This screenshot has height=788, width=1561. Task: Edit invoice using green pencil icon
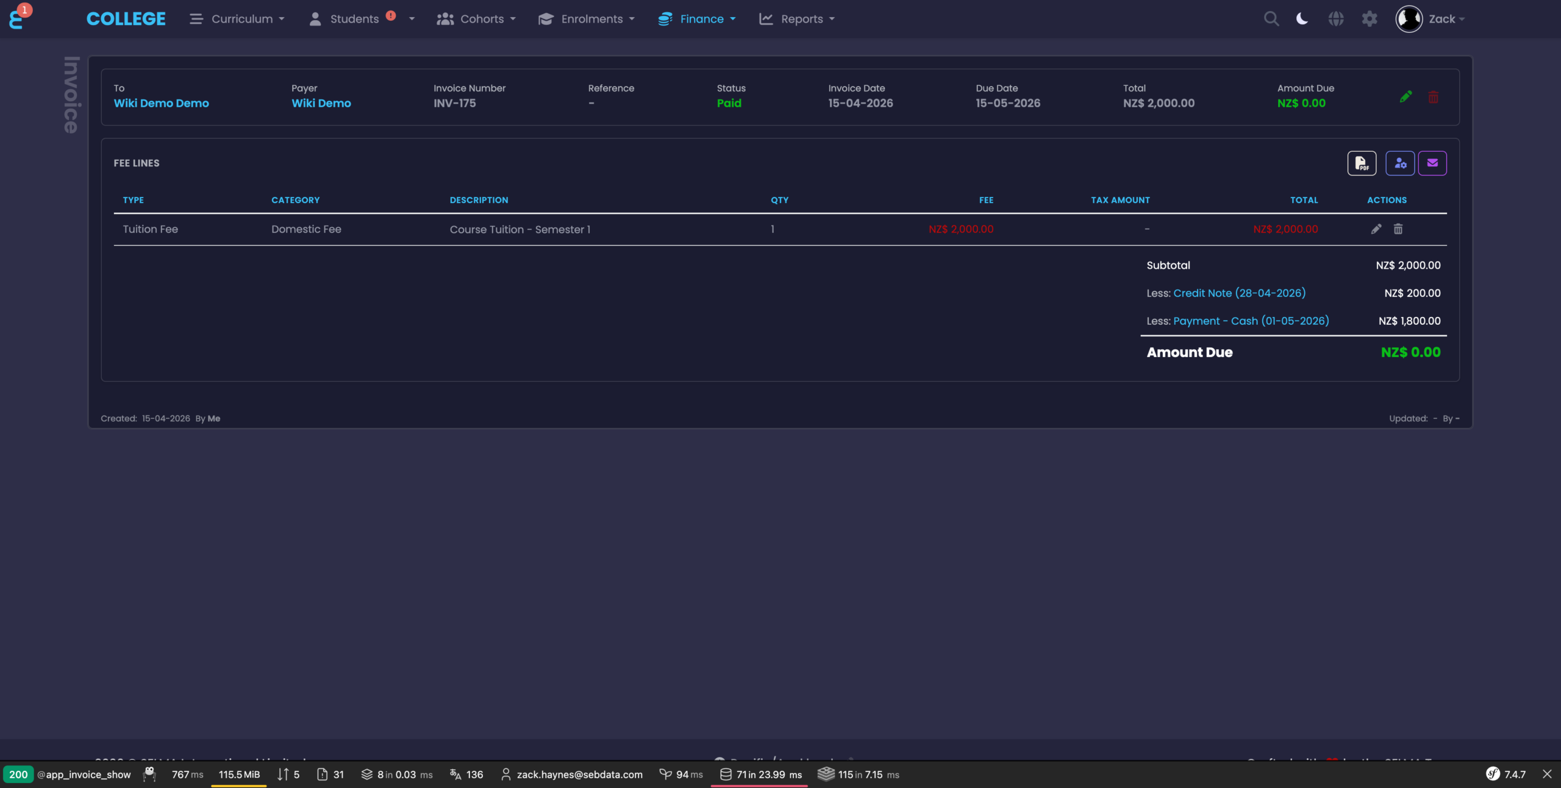pos(1406,97)
